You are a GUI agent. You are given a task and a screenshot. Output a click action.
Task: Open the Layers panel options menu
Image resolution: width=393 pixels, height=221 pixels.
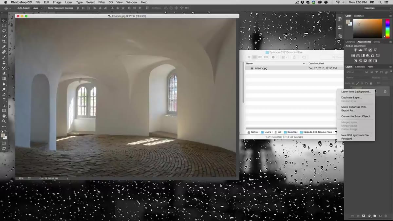[390, 67]
